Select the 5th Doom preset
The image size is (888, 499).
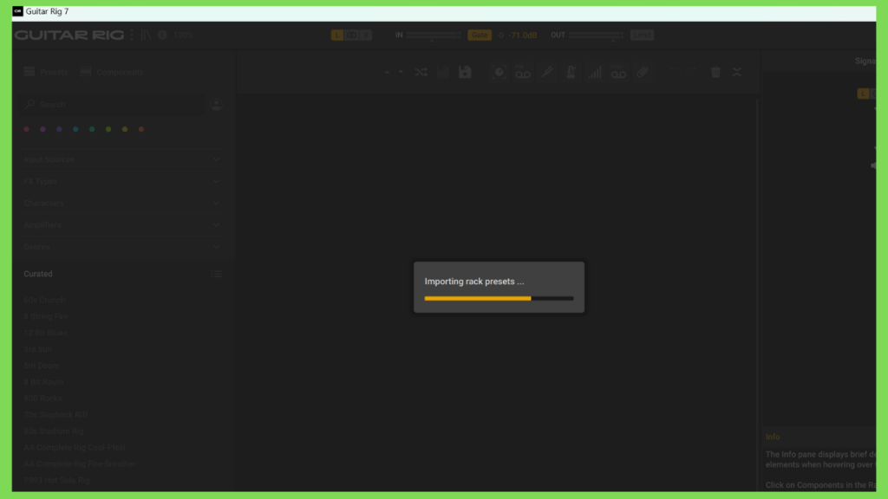point(42,366)
